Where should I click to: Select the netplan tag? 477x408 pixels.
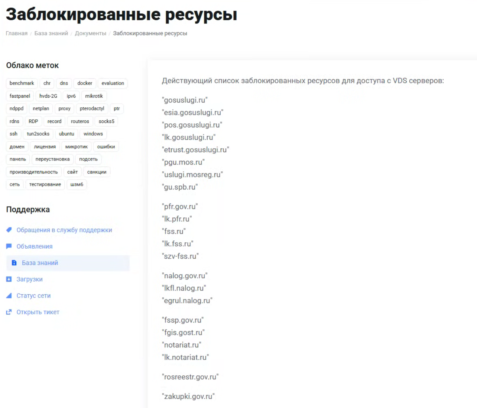pos(41,109)
